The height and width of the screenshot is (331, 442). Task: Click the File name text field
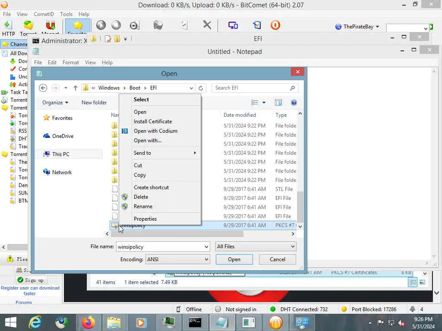160,247
